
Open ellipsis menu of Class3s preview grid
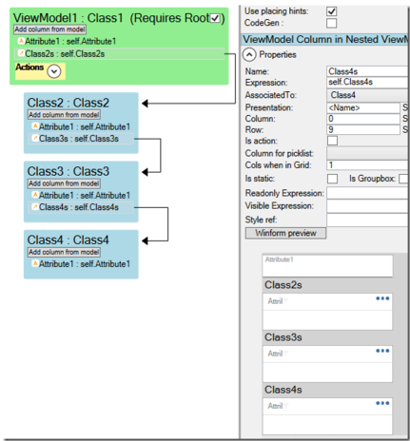coord(382,351)
